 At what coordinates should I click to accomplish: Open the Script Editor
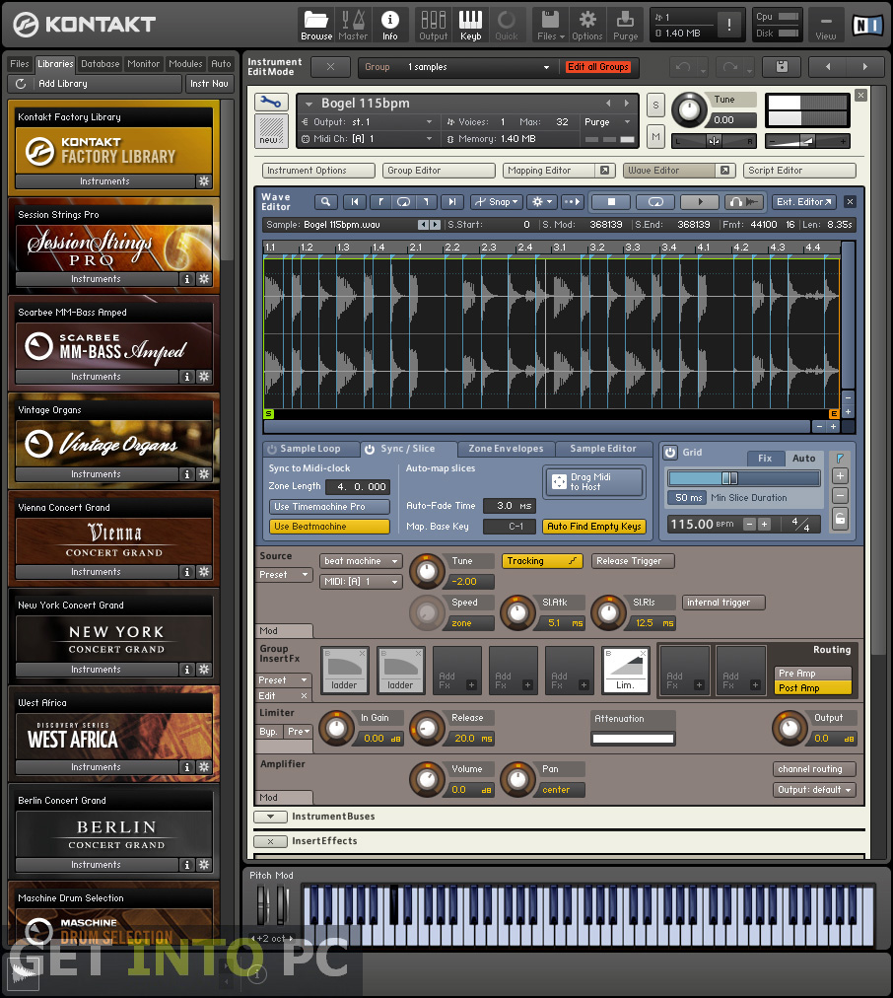800,171
